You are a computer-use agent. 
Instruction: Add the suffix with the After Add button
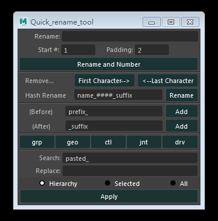(182, 126)
